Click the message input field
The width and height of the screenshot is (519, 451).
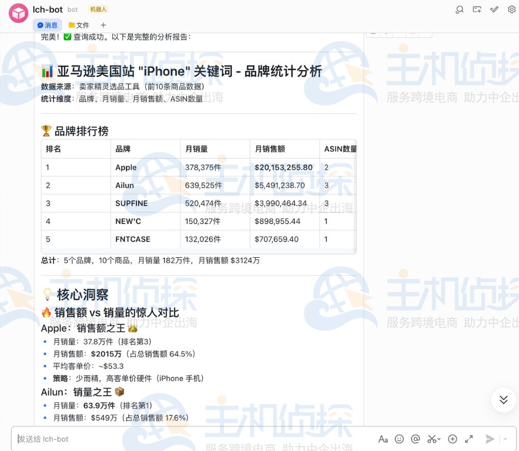click(x=194, y=439)
